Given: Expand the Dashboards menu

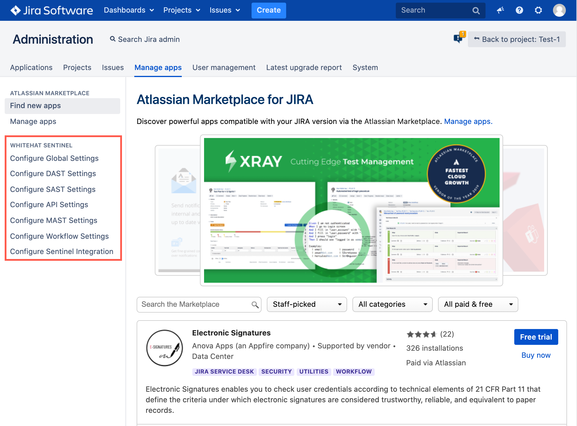Looking at the screenshot, I should pyautogui.click(x=129, y=10).
